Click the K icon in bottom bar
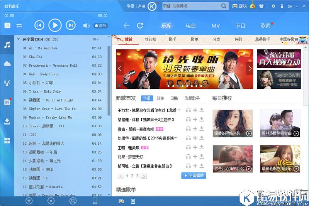 point(133,201)
